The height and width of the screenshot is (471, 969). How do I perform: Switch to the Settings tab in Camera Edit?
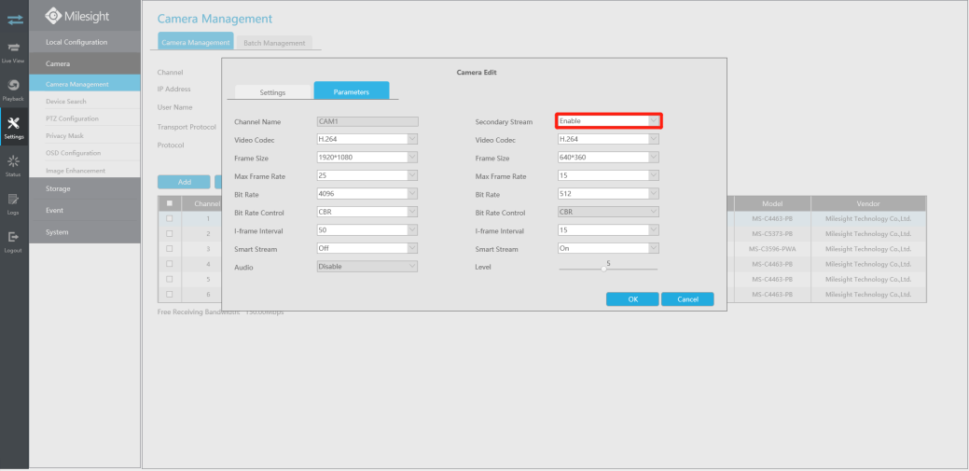tap(272, 92)
